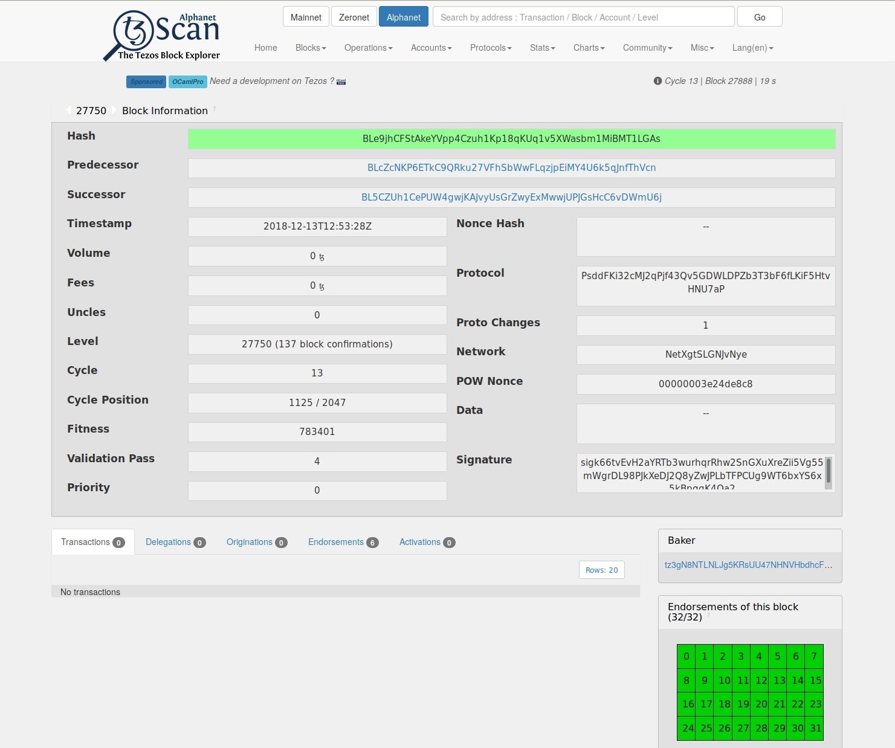The image size is (895, 748).
Task: Click endorsement slot 24 green cell
Action: (x=688, y=728)
